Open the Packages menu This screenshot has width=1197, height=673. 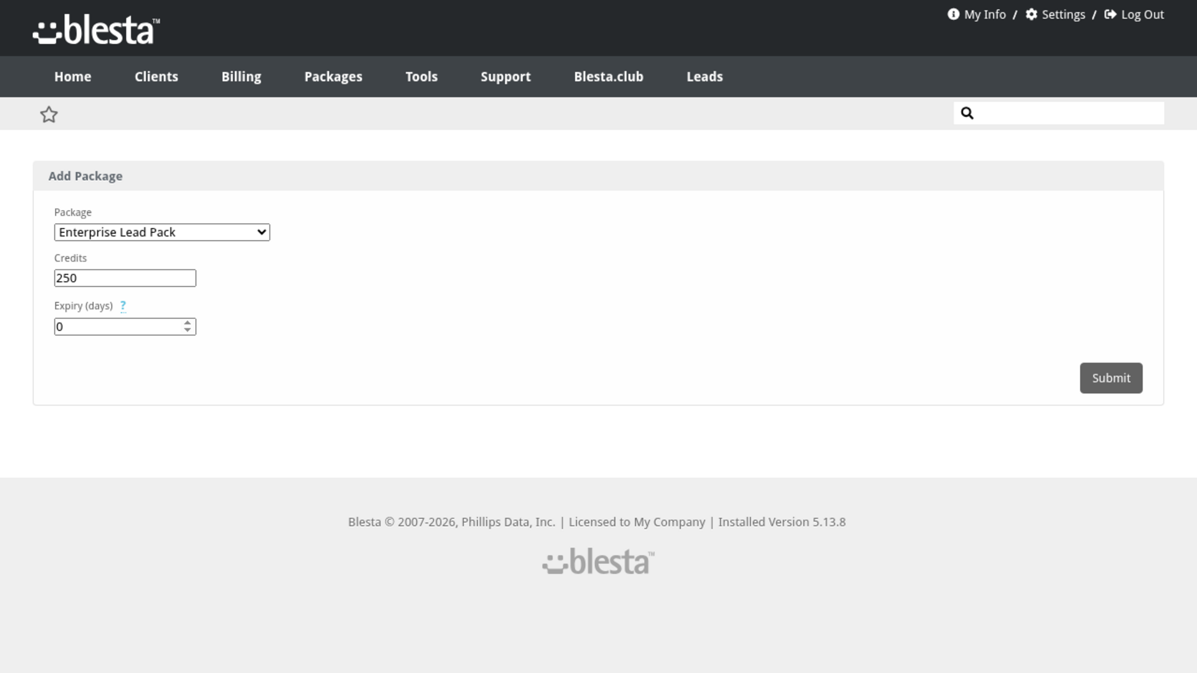point(334,77)
